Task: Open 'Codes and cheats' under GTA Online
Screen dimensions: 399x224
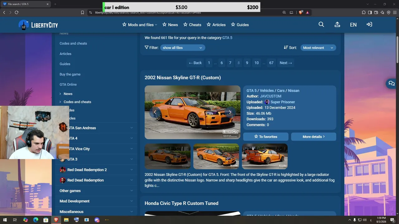Action: coord(77,102)
